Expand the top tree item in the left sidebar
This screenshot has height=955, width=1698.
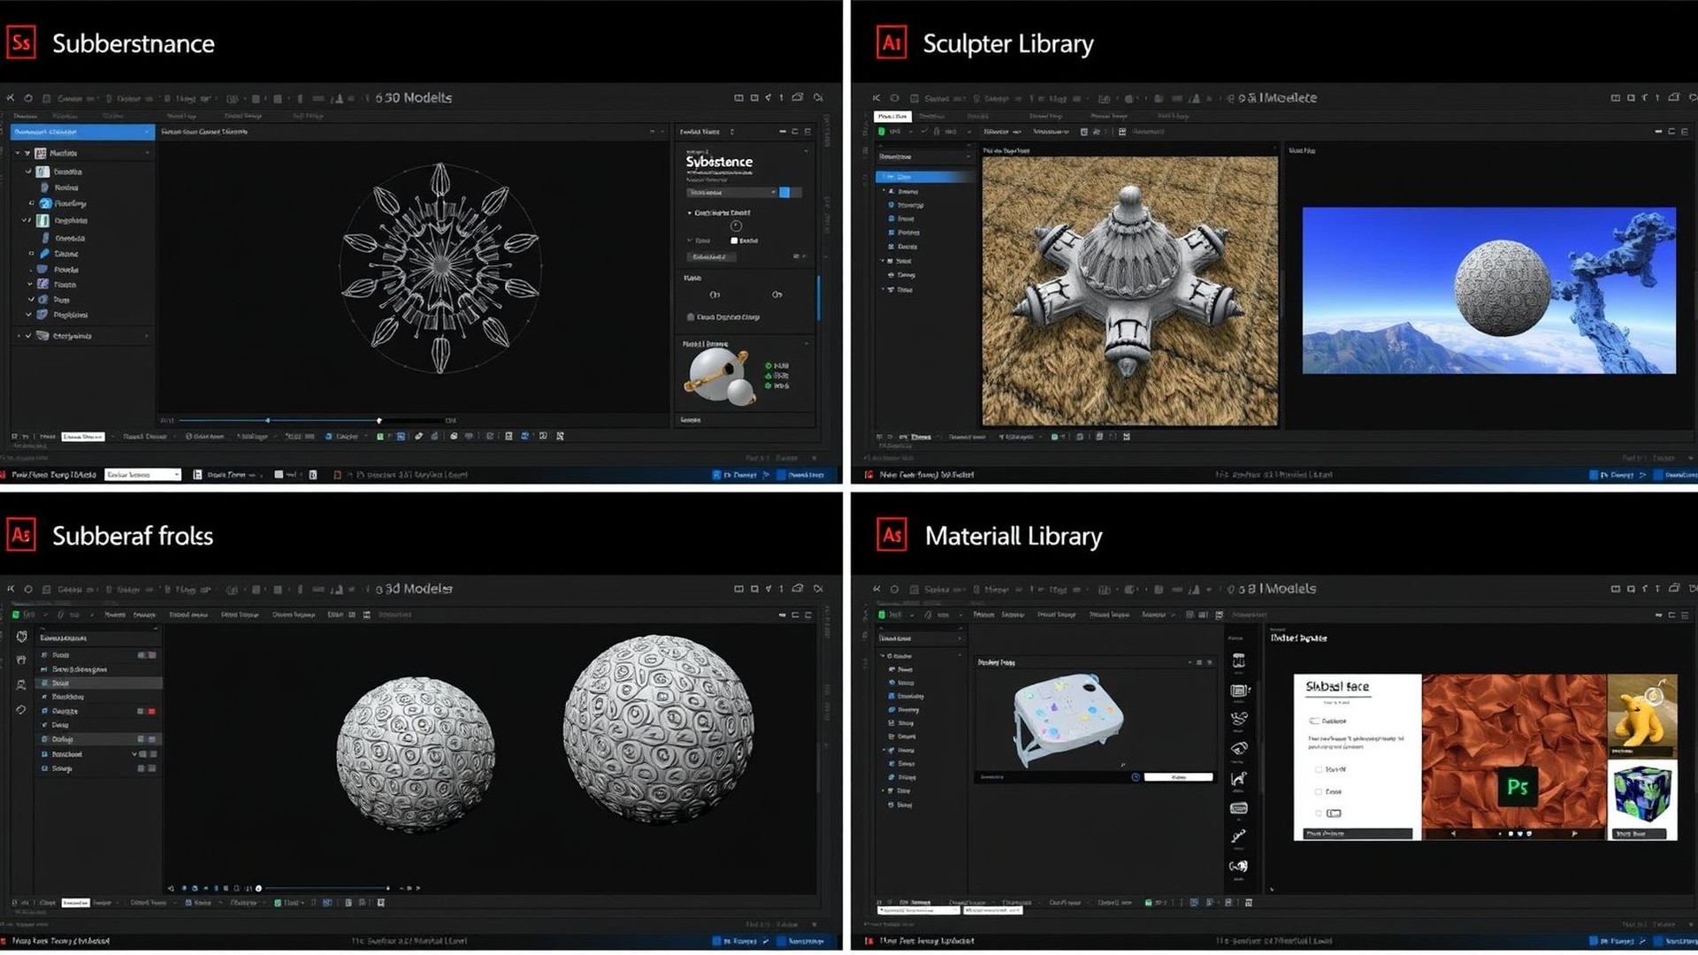[18, 153]
